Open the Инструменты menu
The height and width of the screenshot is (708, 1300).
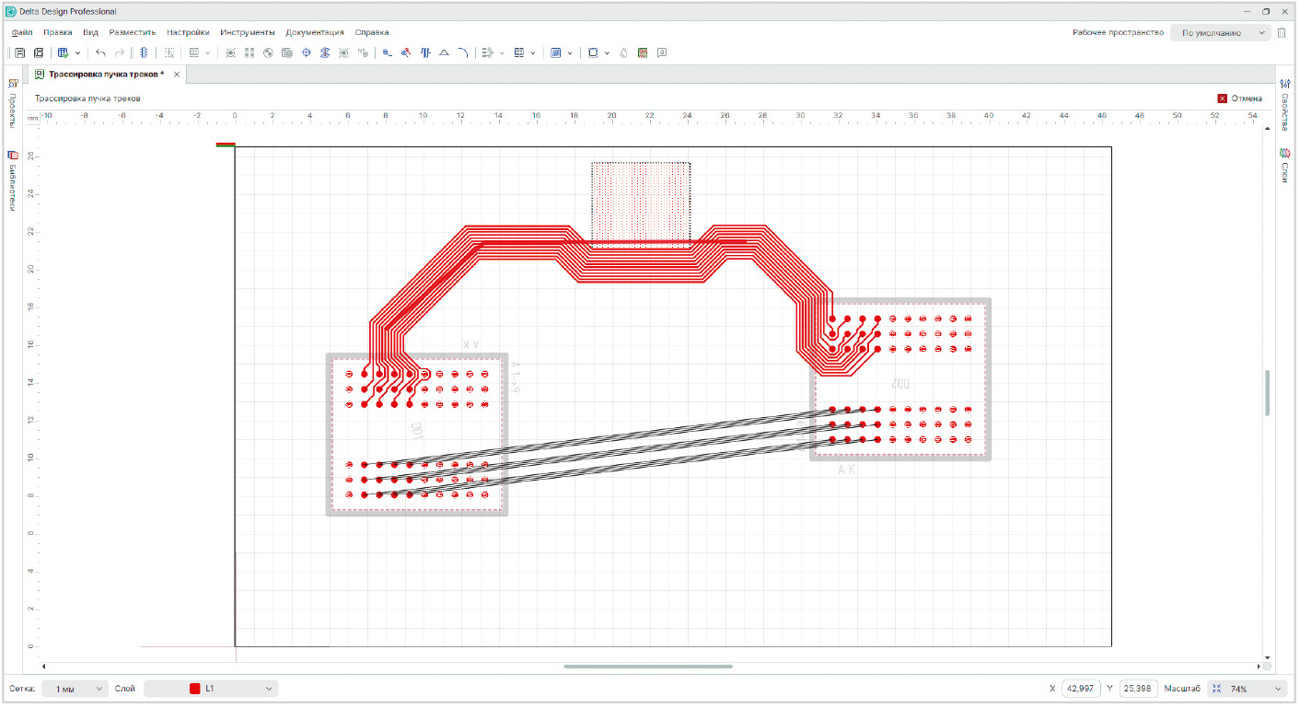point(248,32)
